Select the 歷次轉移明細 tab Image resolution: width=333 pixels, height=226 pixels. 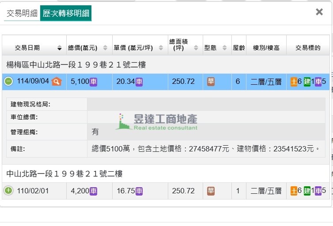[65, 14]
